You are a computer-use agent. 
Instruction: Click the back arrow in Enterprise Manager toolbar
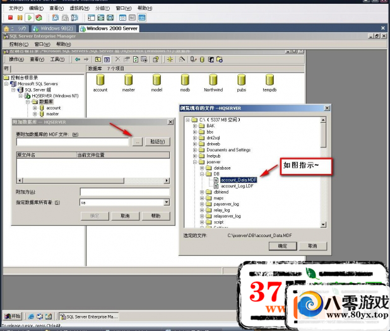coord(78,59)
